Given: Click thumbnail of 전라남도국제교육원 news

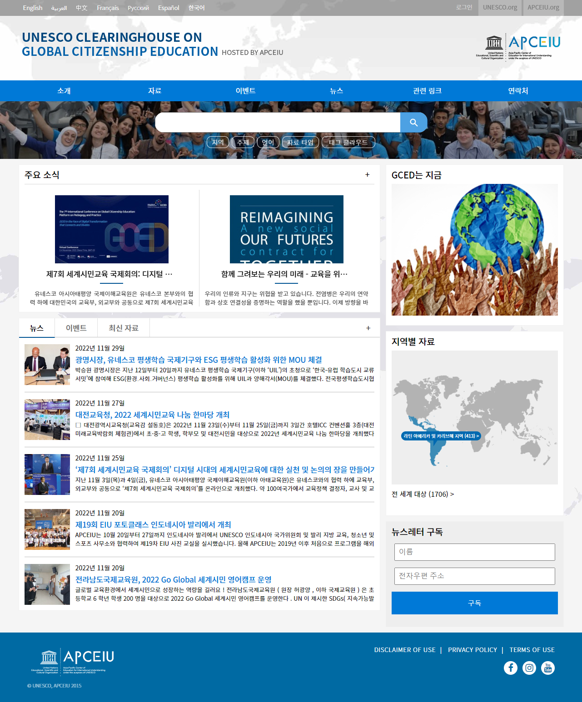Looking at the screenshot, I should pyautogui.click(x=47, y=584).
